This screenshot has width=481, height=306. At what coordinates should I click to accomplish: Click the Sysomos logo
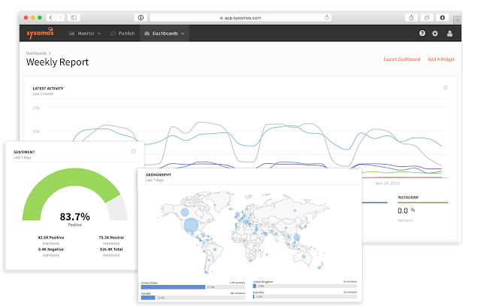coord(40,33)
